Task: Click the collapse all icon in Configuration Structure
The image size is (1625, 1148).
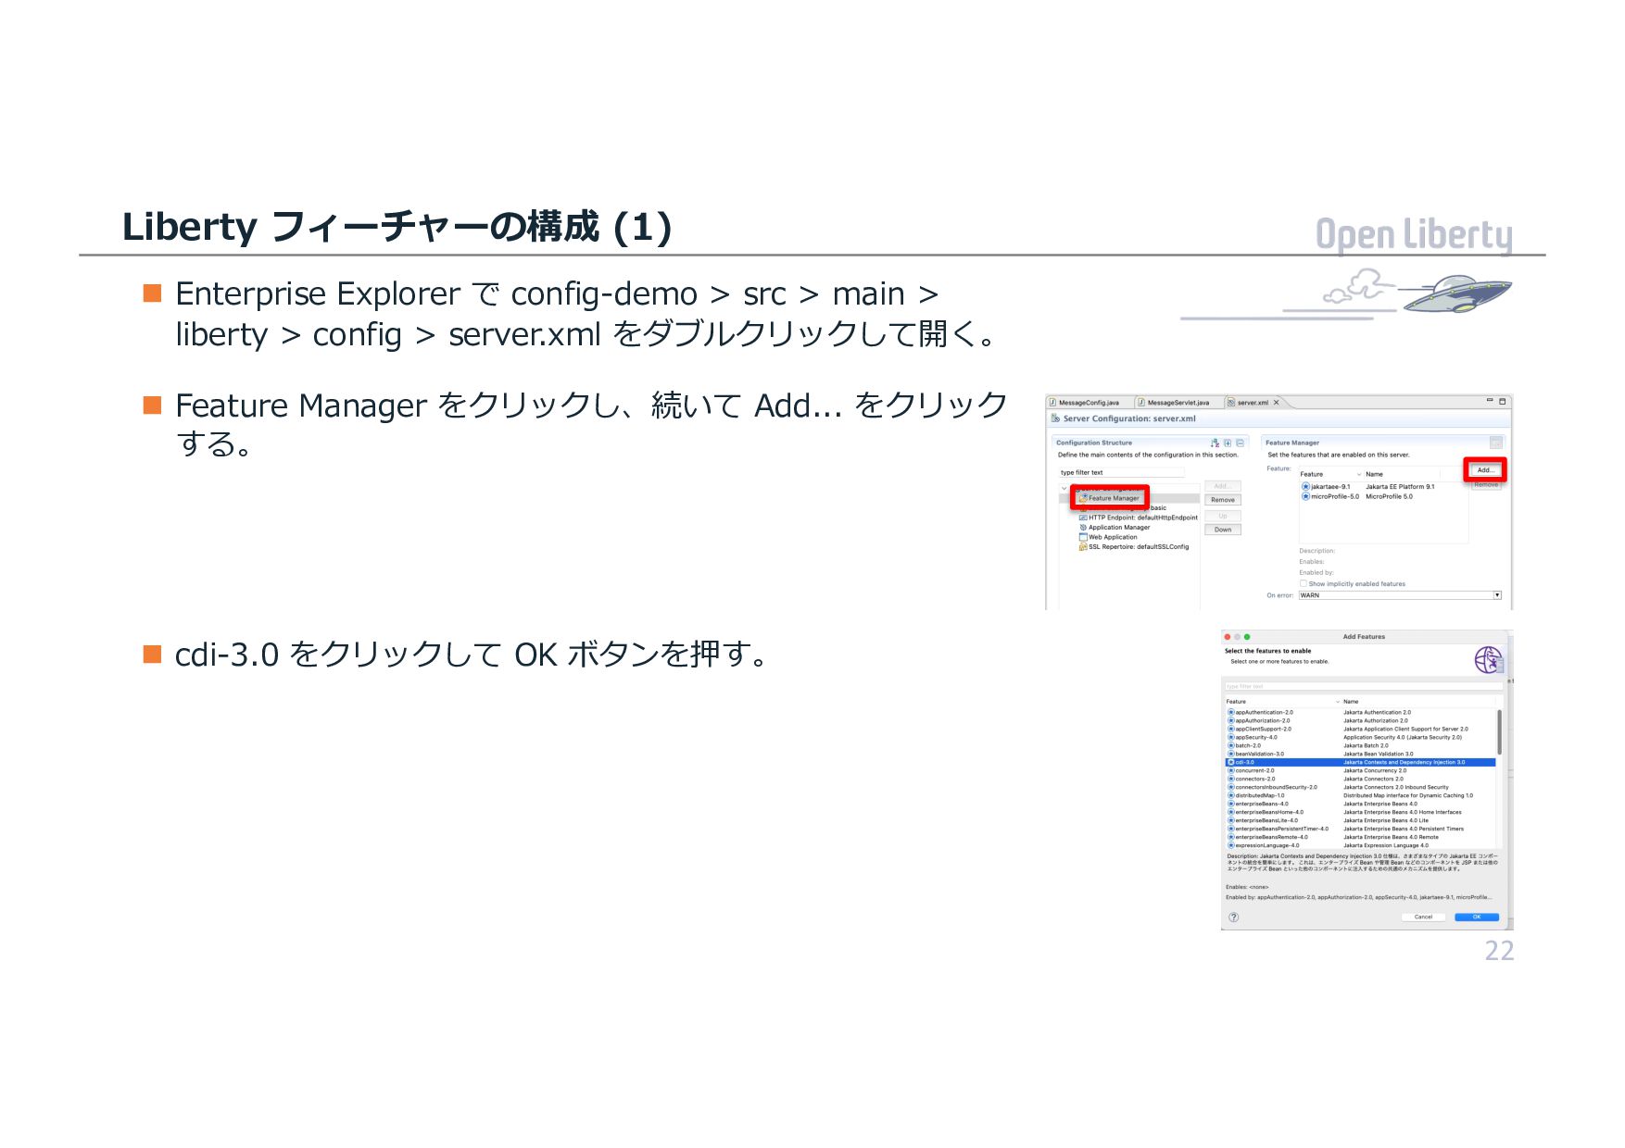Action: pos(1241,443)
